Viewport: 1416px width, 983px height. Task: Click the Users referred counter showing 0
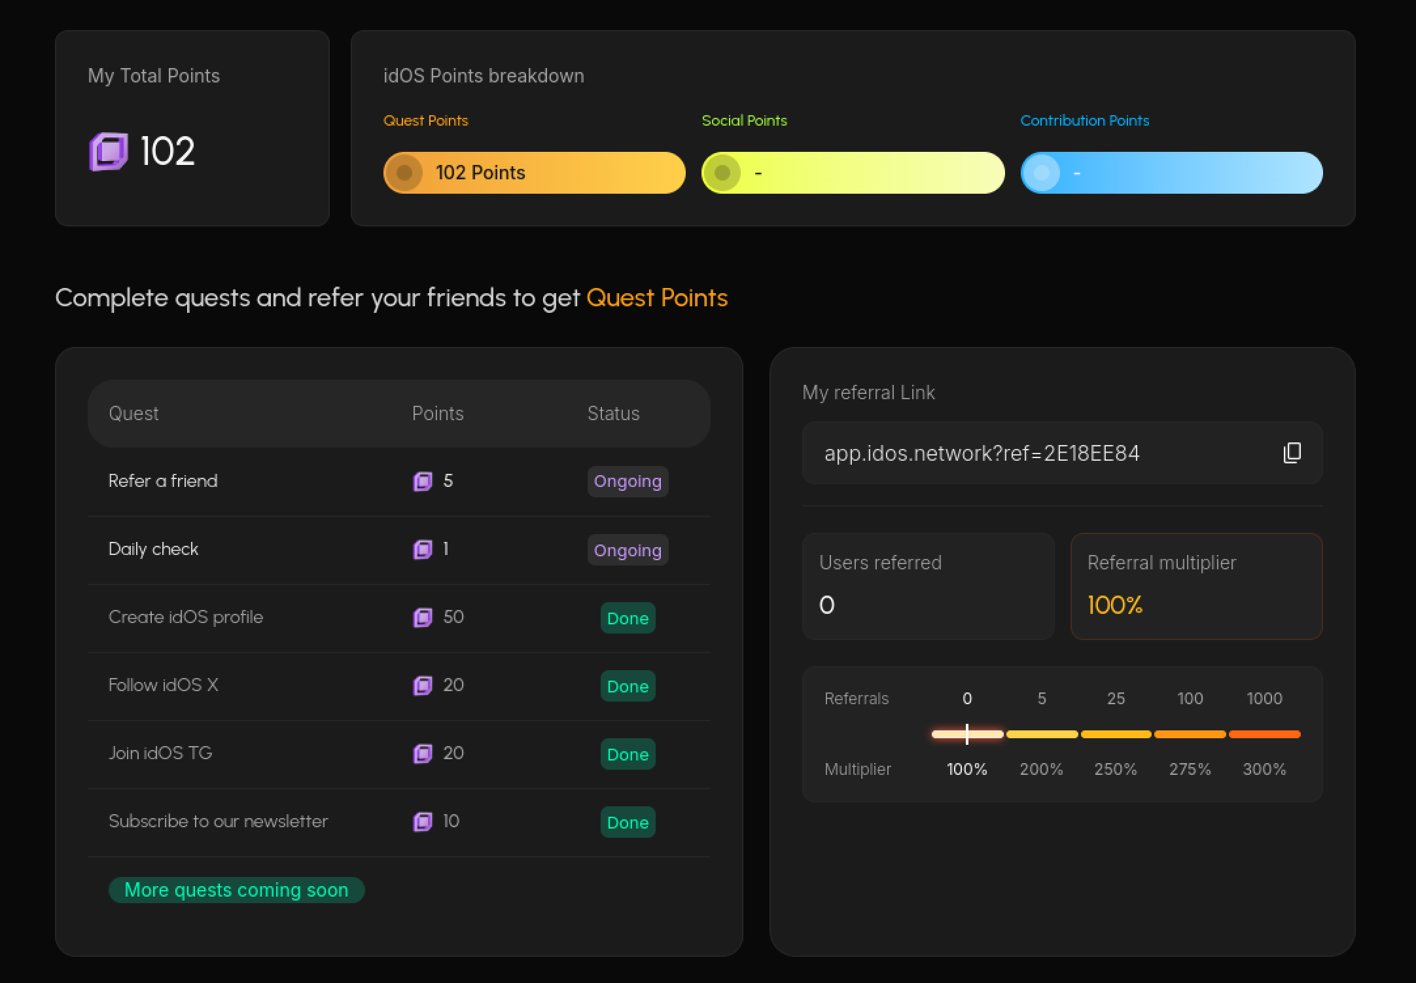(928, 586)
